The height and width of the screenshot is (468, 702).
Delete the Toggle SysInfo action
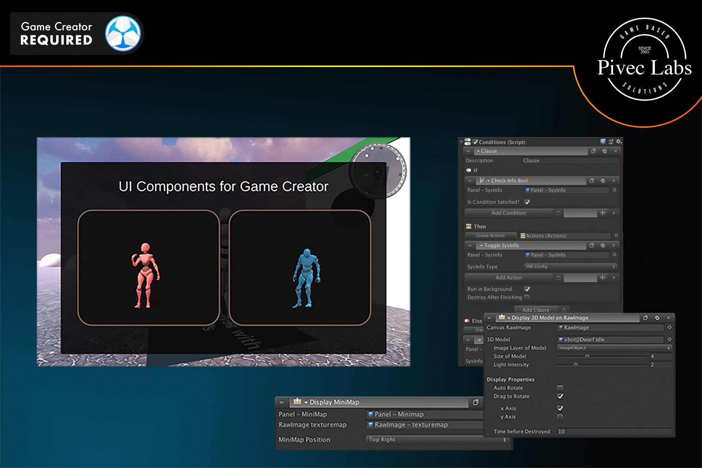point(613,246)
